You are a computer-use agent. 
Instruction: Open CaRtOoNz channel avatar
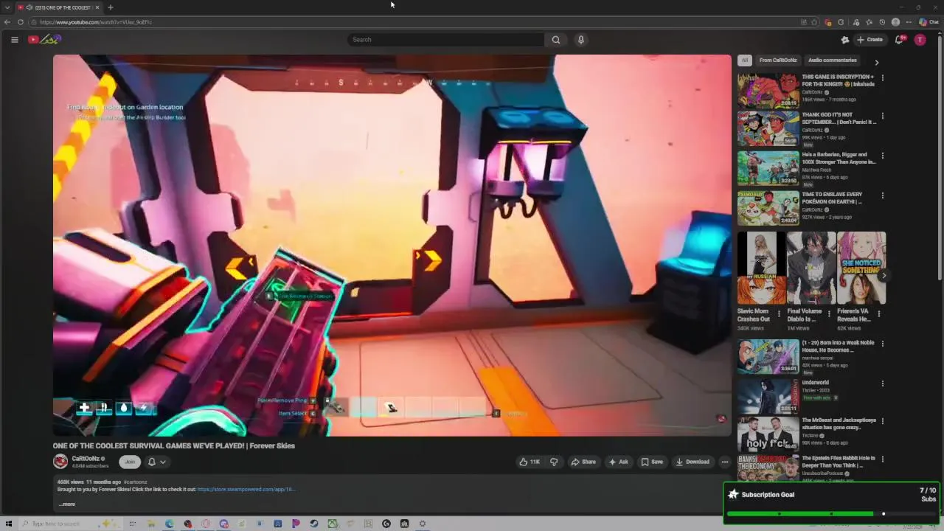click(60, 462)
